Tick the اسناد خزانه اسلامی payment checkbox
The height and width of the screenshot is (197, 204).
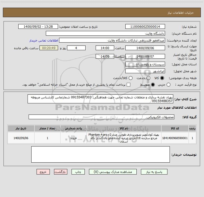128,85
